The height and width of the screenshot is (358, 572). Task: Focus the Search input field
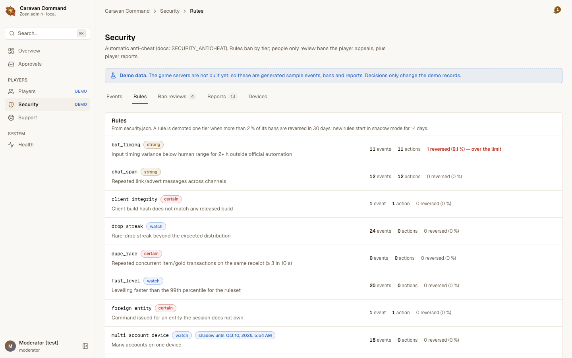point(48,33)
